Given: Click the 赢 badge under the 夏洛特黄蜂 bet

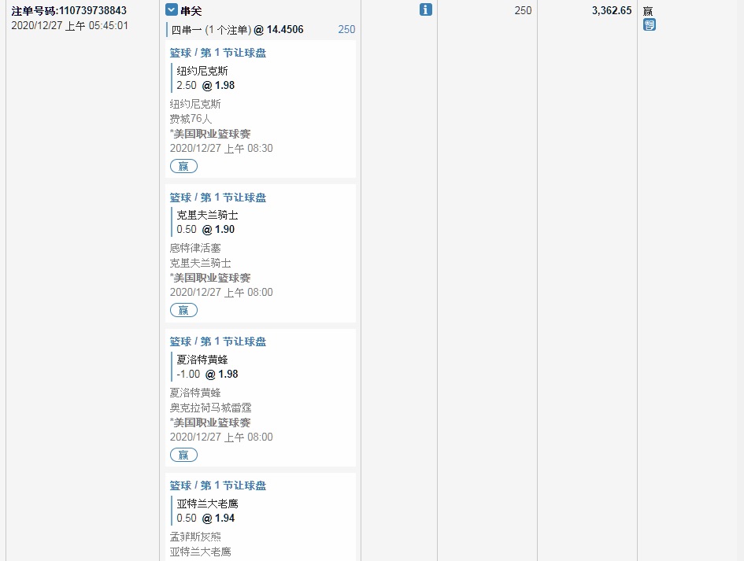Looking at the screenshot, I should (183, 455).
